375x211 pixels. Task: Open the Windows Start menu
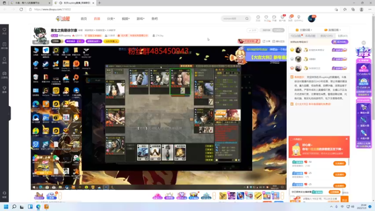[x=6, y=207]
